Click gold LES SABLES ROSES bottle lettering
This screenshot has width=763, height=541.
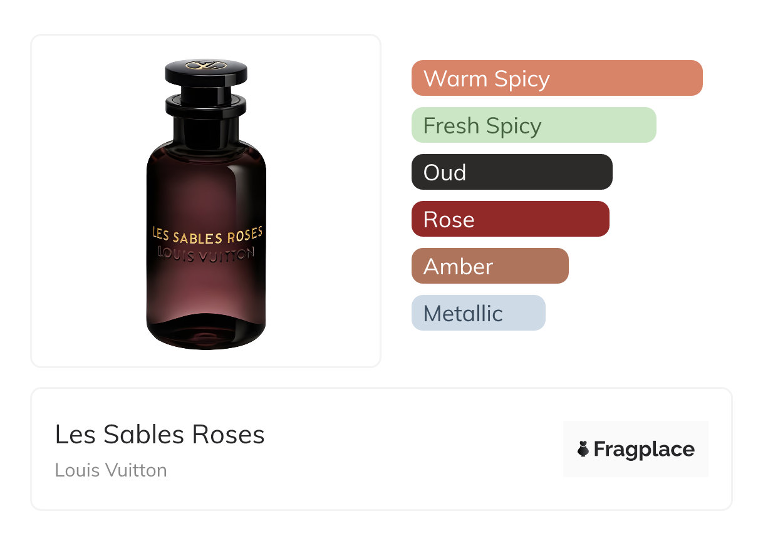(207, 235)
